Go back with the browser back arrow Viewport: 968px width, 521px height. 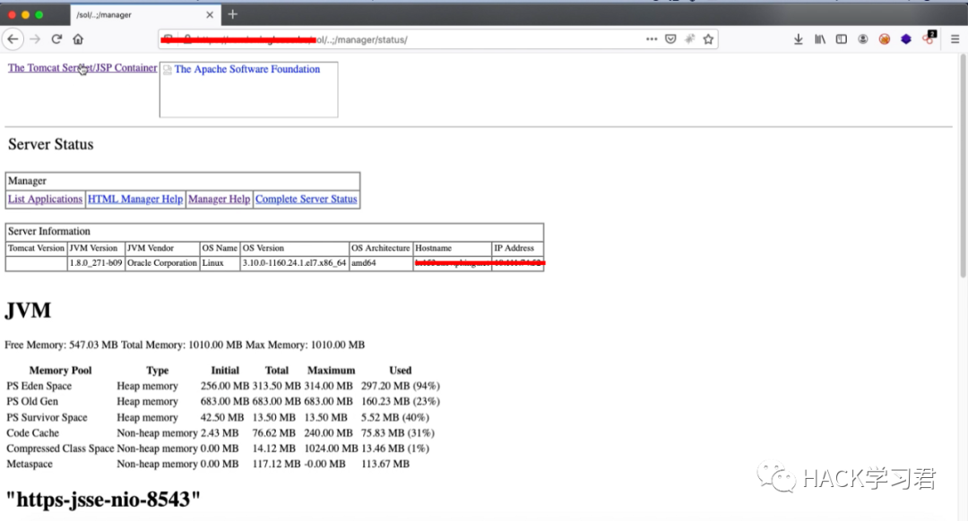13,38
